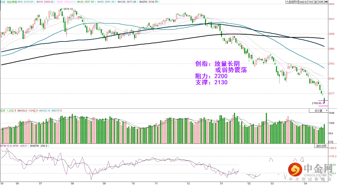Click the 06 month marker on time axis
337x185 pixels.
[x=17, y=183]
